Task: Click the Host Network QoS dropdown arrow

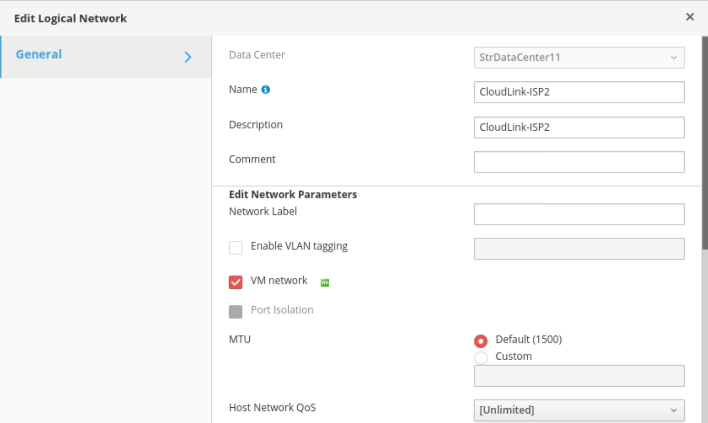Action: pyautogui.click(x=673, y=411)
